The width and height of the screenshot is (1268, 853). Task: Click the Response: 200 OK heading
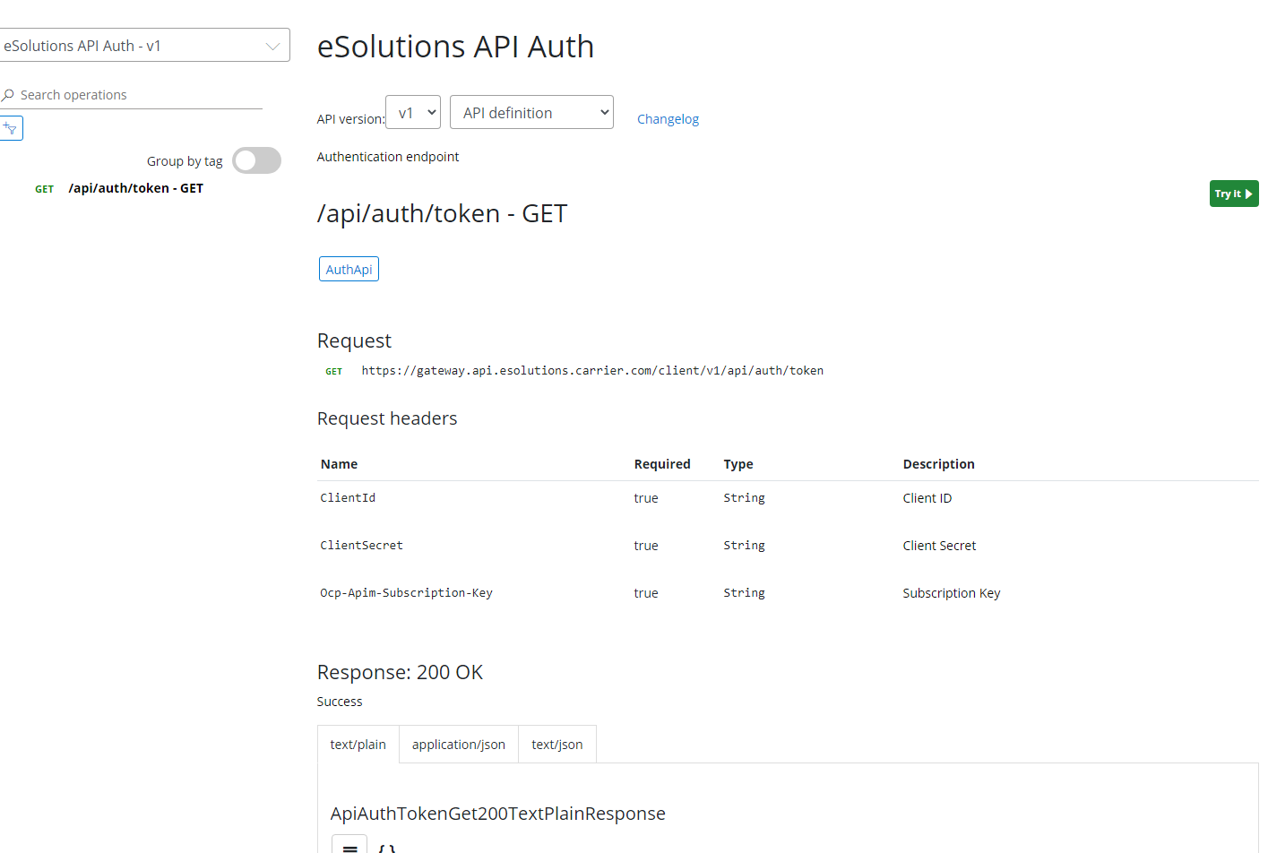coord(400,672)
